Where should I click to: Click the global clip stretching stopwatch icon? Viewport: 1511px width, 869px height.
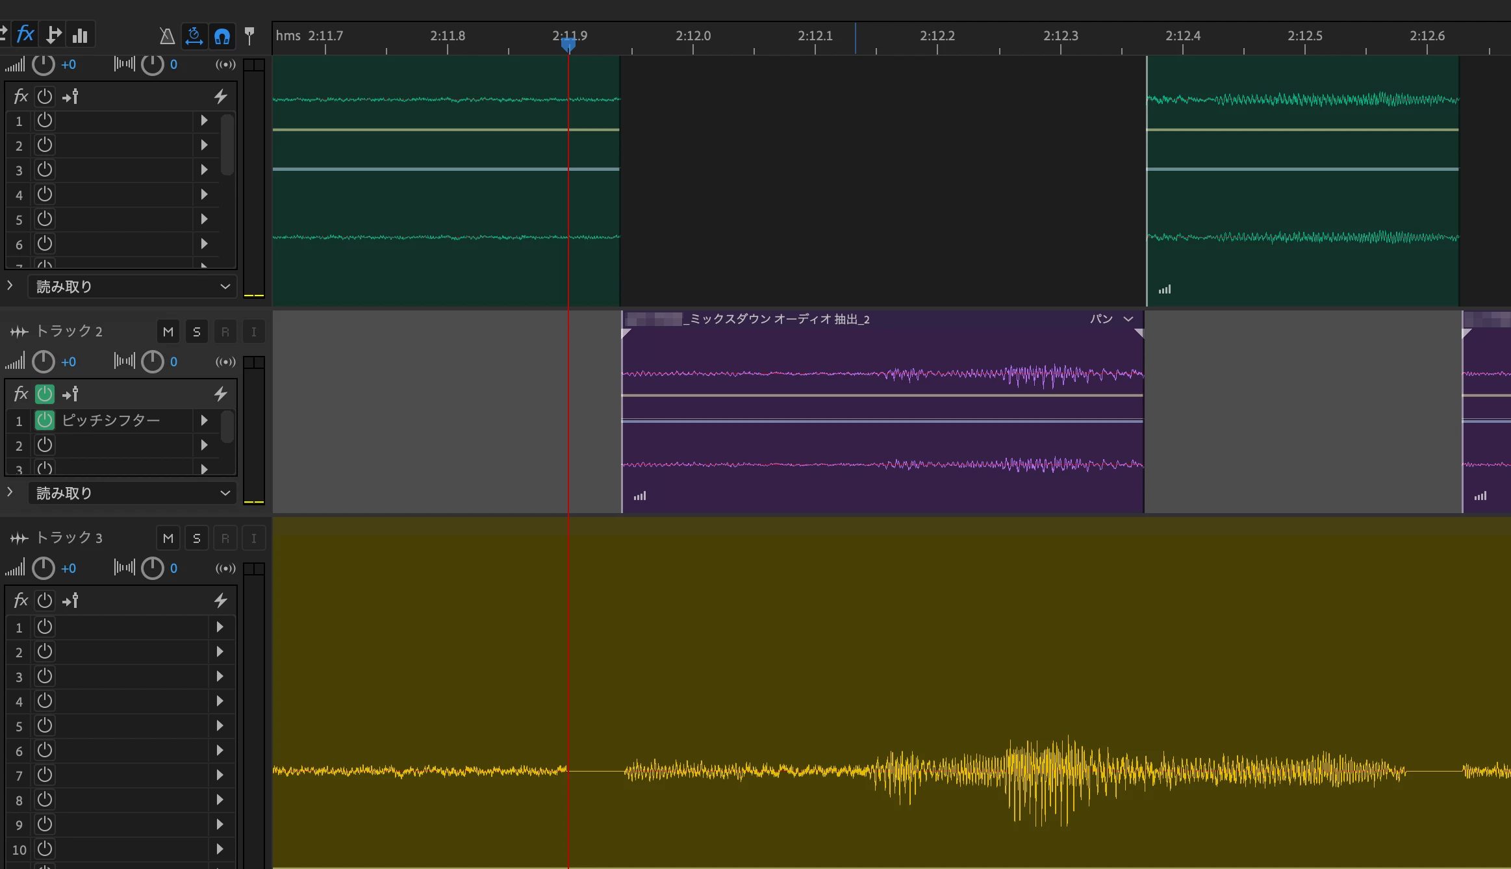point(194,36)
